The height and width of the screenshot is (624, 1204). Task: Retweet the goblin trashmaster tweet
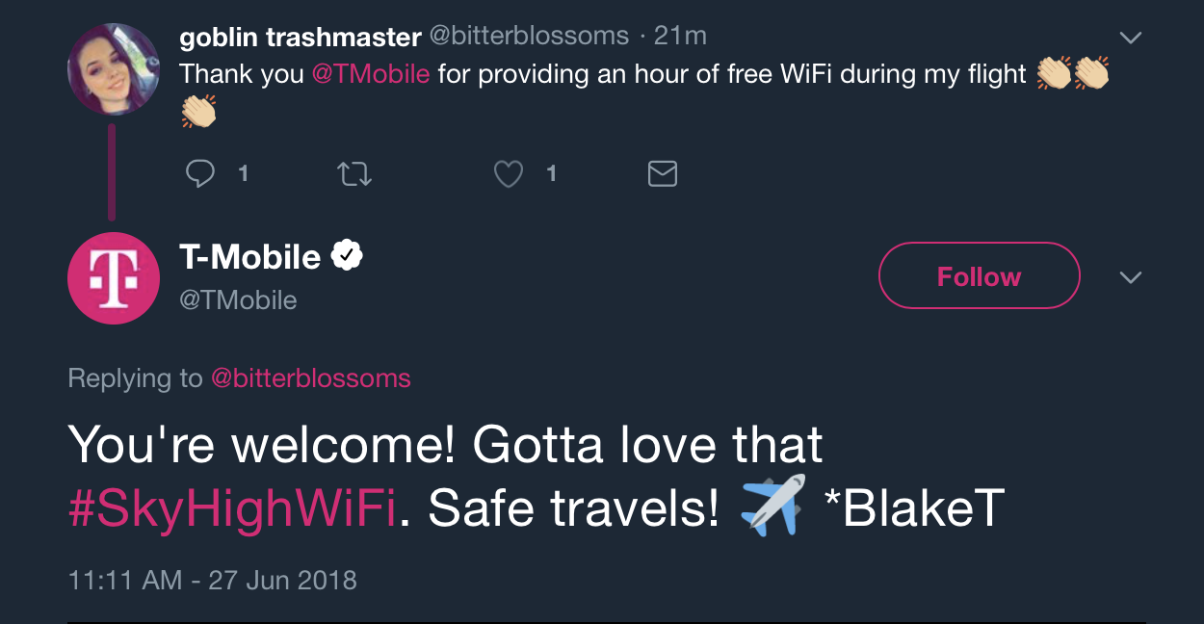tap(354, 173)
